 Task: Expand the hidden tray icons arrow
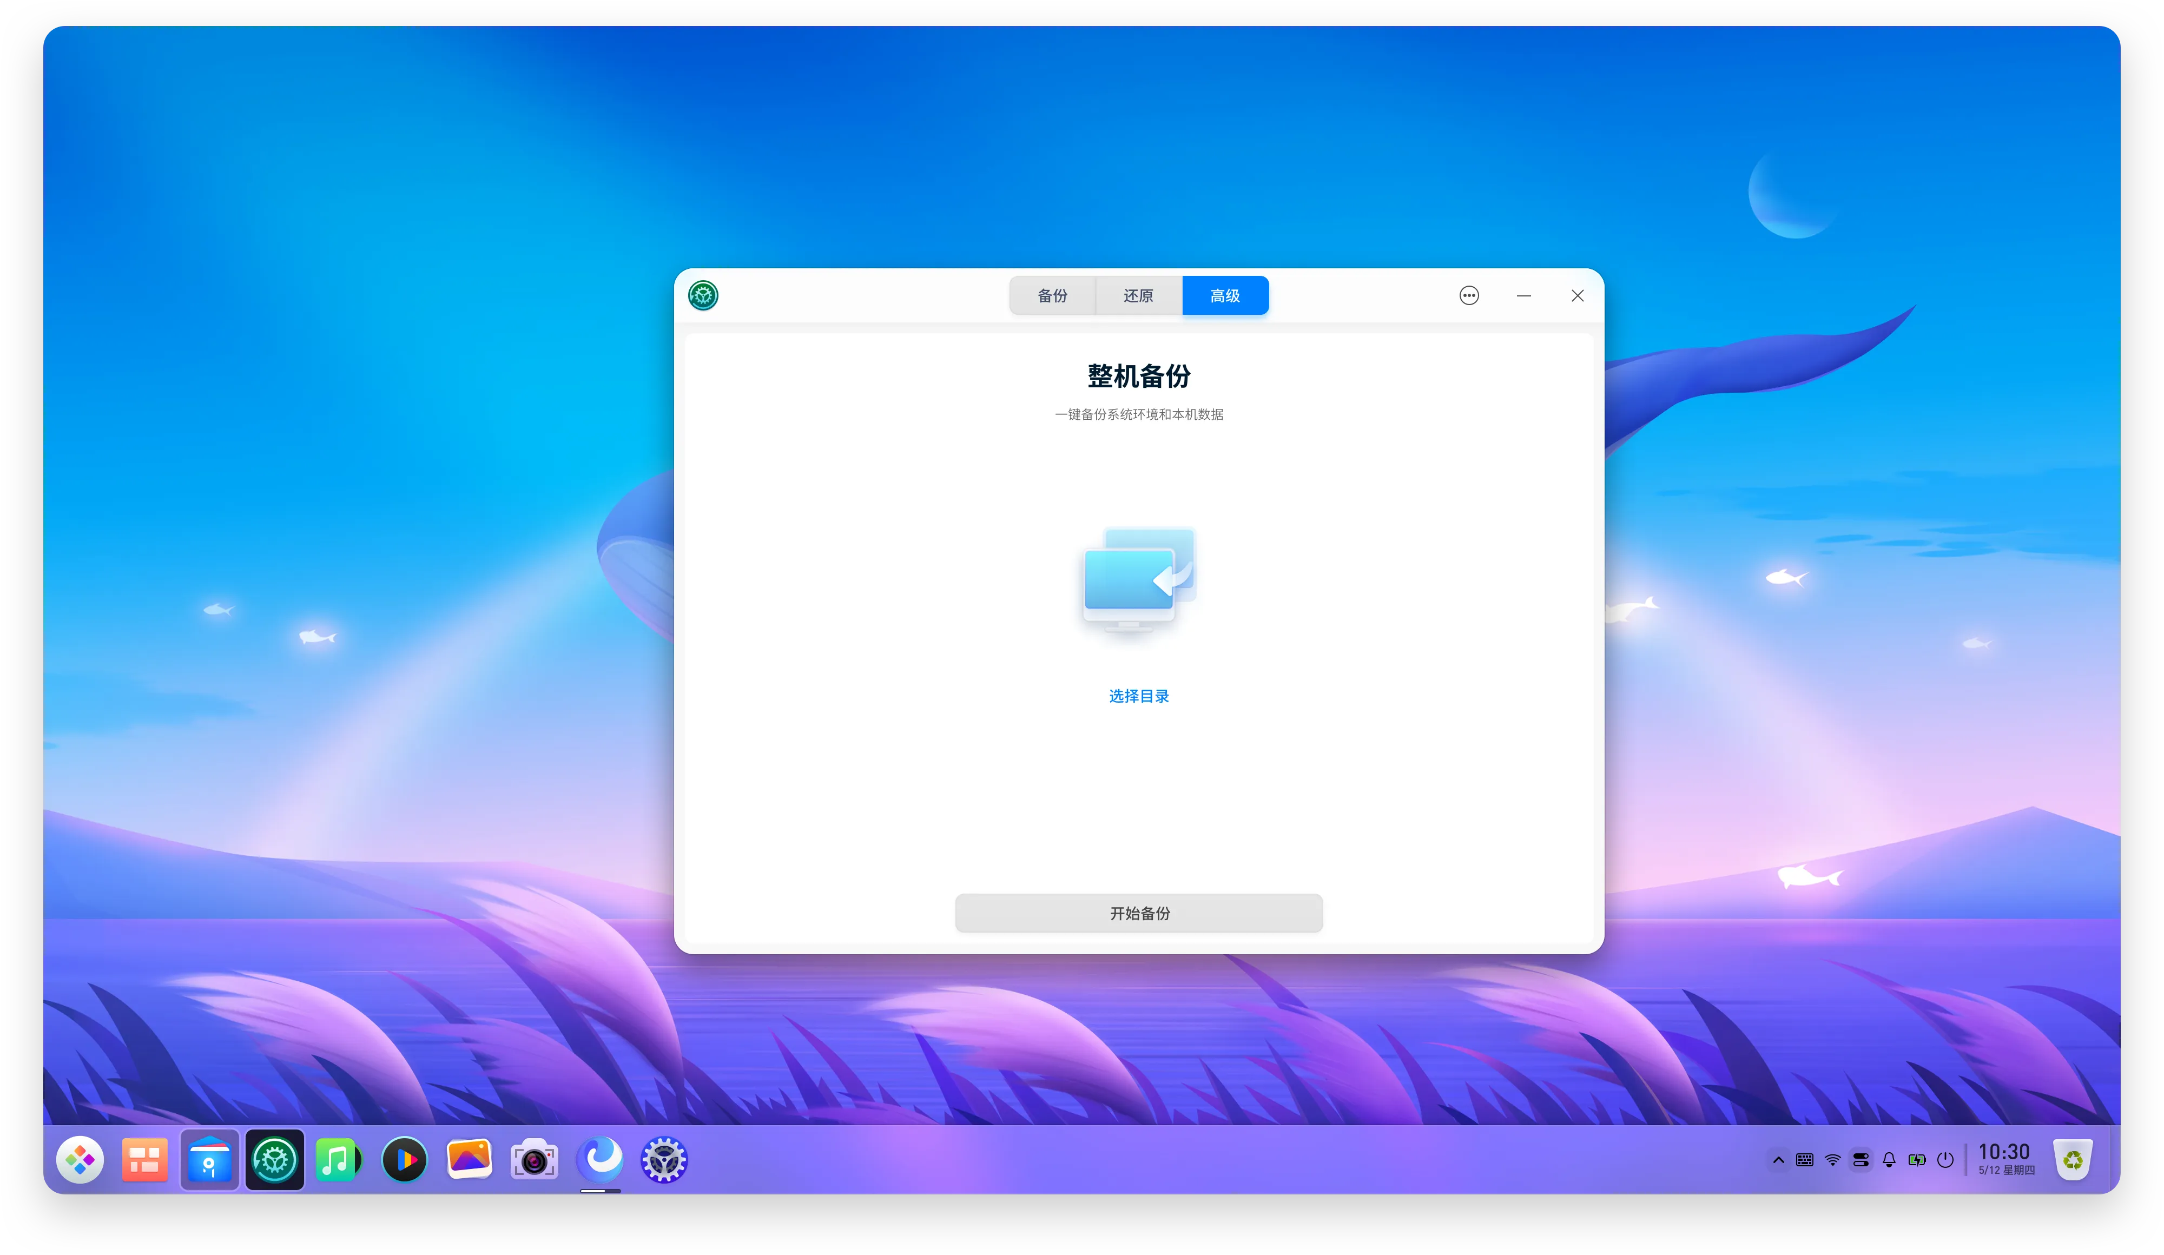[1778, 1160]
